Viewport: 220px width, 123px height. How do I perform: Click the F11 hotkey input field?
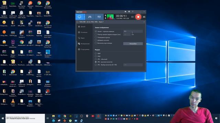pos(133,31)
